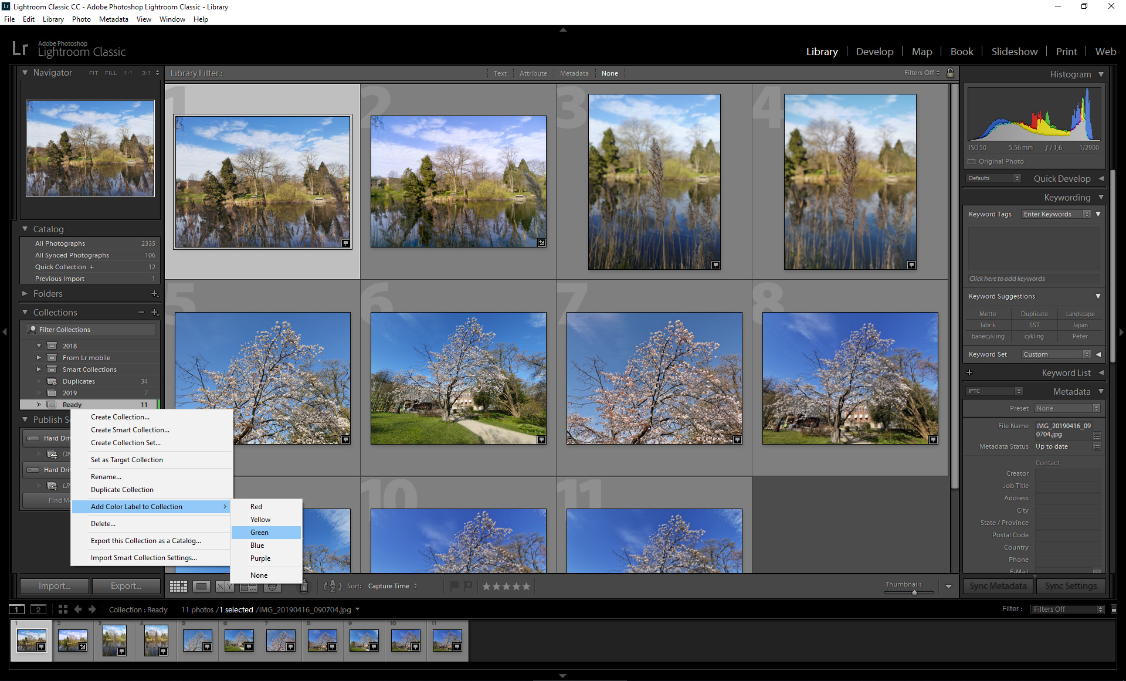
Task: Adjust the Thumbnails size slider
Action: [915, 592]
